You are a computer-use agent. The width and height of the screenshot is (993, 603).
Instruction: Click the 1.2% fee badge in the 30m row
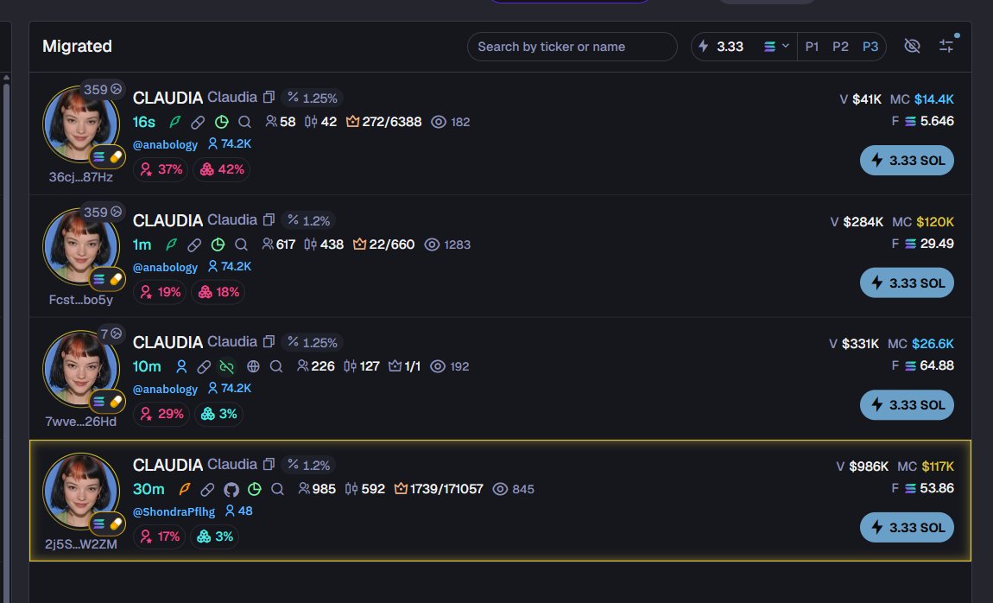click(x=308, y=465)
